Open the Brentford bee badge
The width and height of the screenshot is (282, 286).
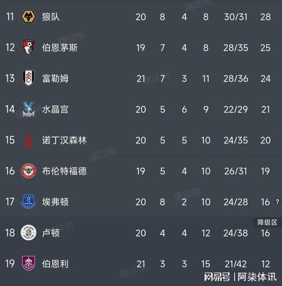(29, 171)
